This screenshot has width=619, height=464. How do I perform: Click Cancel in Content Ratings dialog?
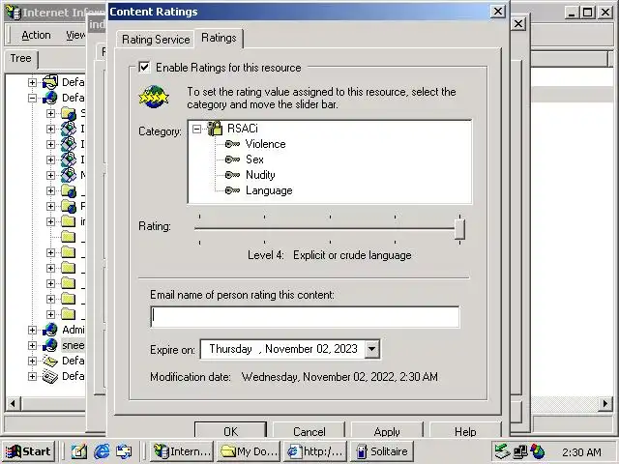point(309,432)
